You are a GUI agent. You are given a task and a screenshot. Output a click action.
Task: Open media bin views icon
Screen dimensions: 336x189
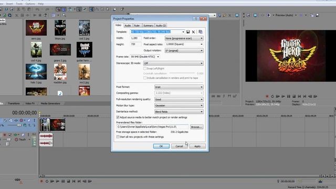54,15
